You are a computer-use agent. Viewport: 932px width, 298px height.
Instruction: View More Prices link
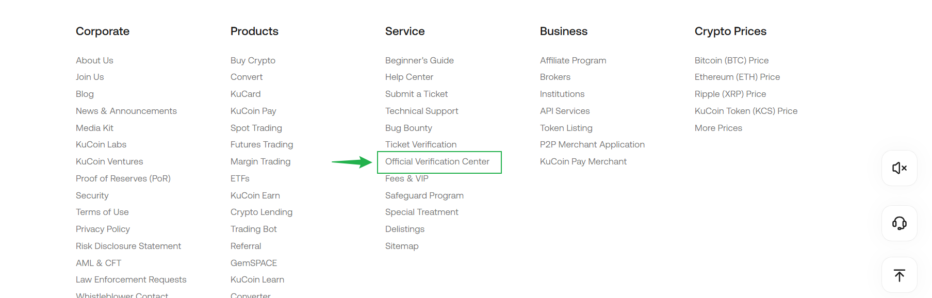[x=718, y=128]
